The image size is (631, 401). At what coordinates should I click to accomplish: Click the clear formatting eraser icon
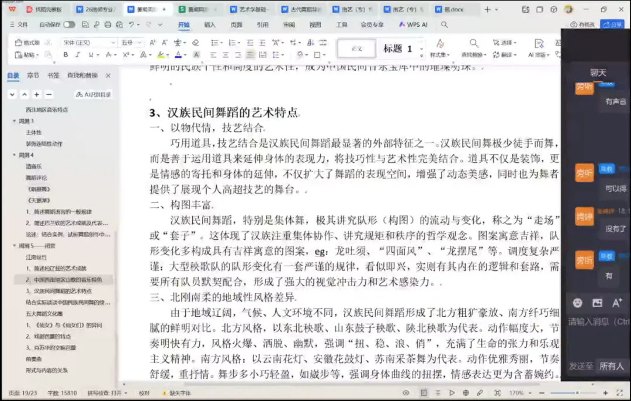(x=196, y=43)
